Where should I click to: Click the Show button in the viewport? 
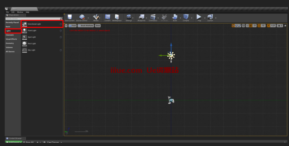[x=98, y=26]
